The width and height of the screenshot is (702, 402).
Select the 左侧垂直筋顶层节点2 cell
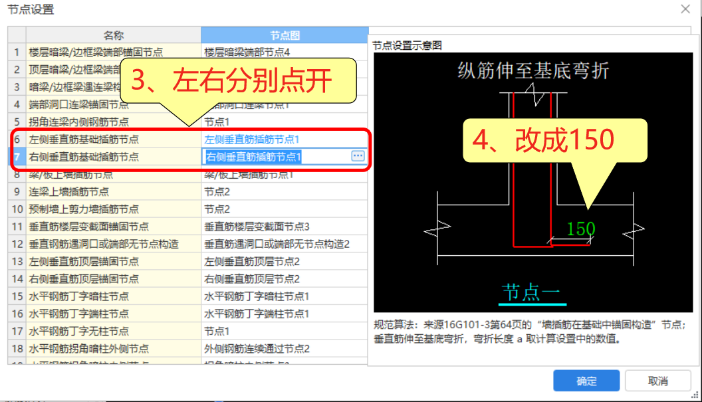[x=285, y=261]
